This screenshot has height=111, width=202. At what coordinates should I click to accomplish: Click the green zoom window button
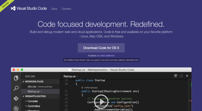click(22, 70)
